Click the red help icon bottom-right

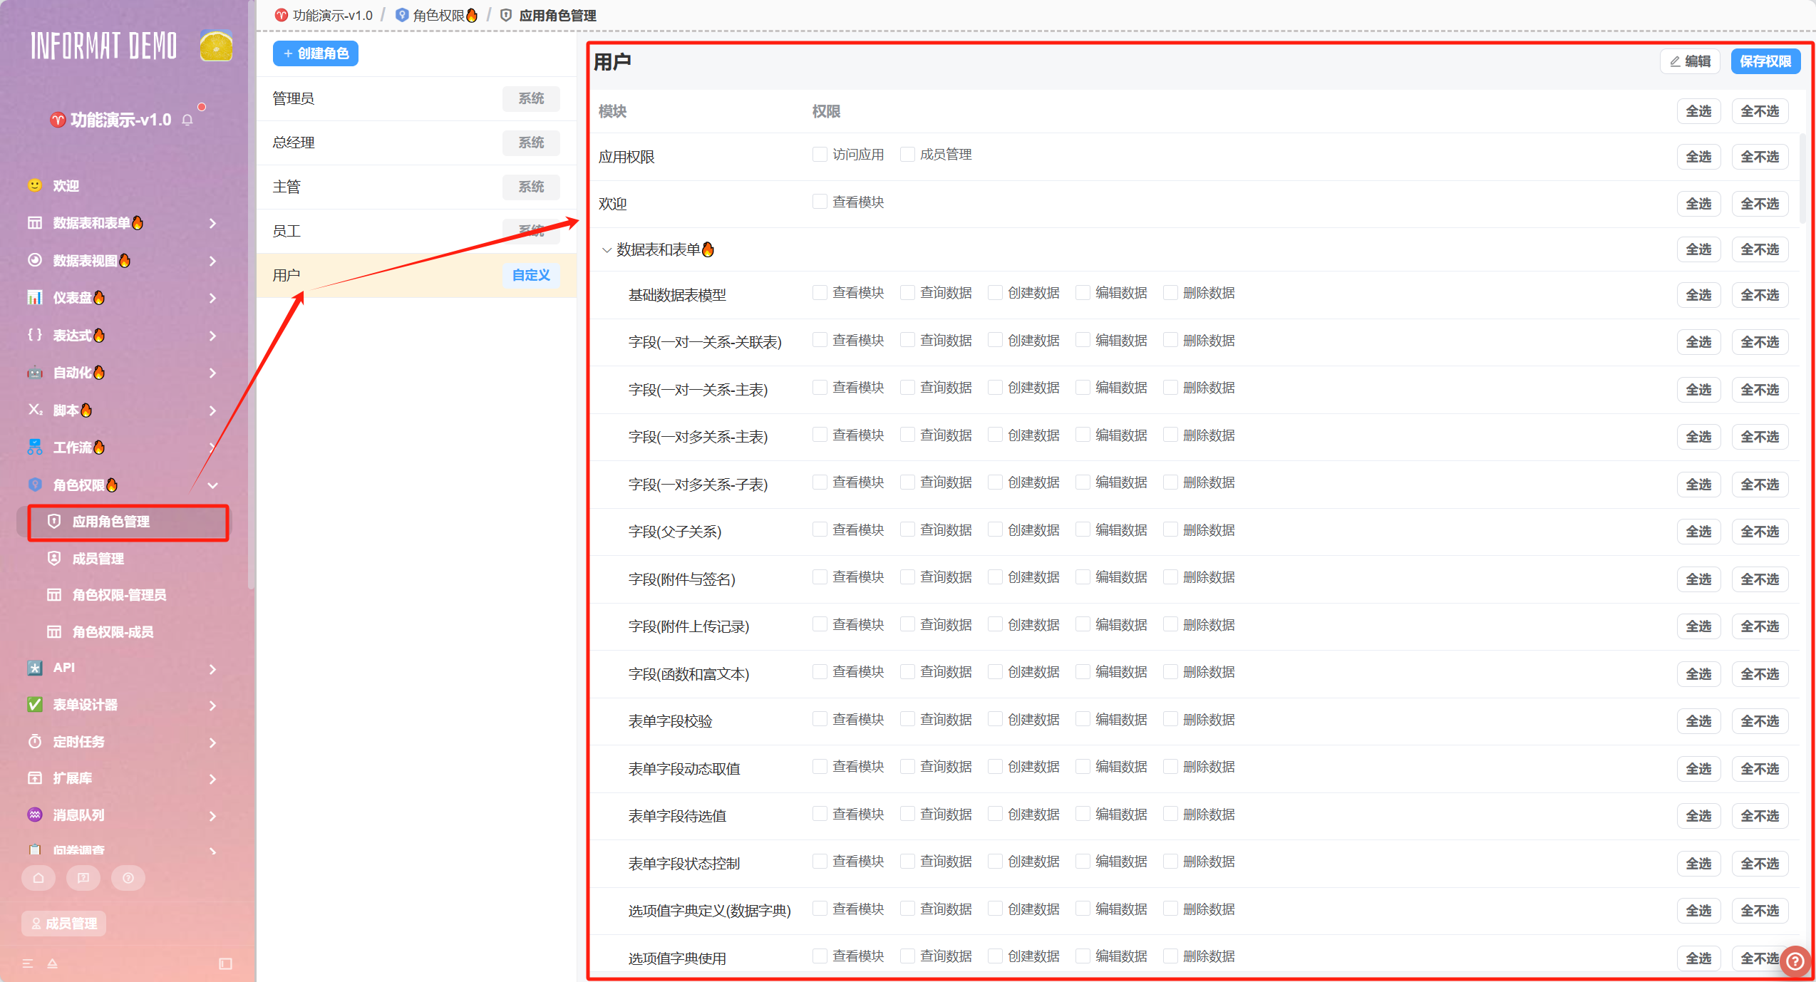[1795, 961]
